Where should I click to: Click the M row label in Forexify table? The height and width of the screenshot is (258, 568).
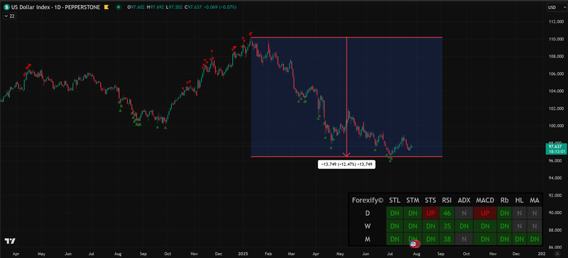pos(367,239)
